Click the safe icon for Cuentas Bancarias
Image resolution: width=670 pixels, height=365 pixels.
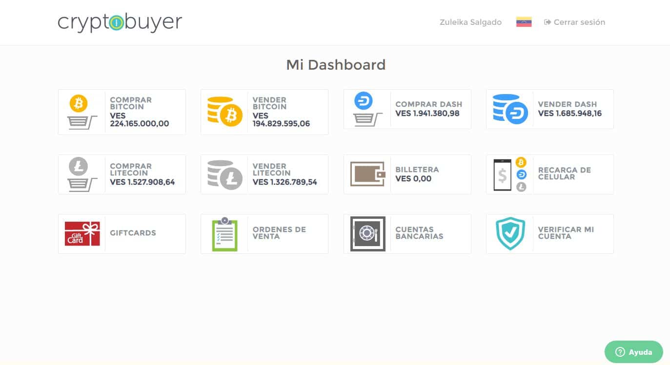(x=368, y=234)
